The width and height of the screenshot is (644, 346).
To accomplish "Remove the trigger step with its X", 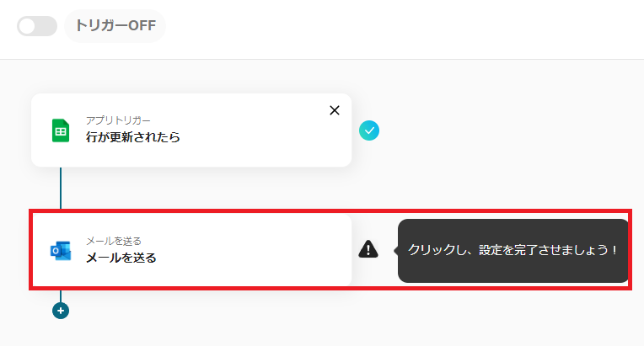I will [x=335, y=110].
